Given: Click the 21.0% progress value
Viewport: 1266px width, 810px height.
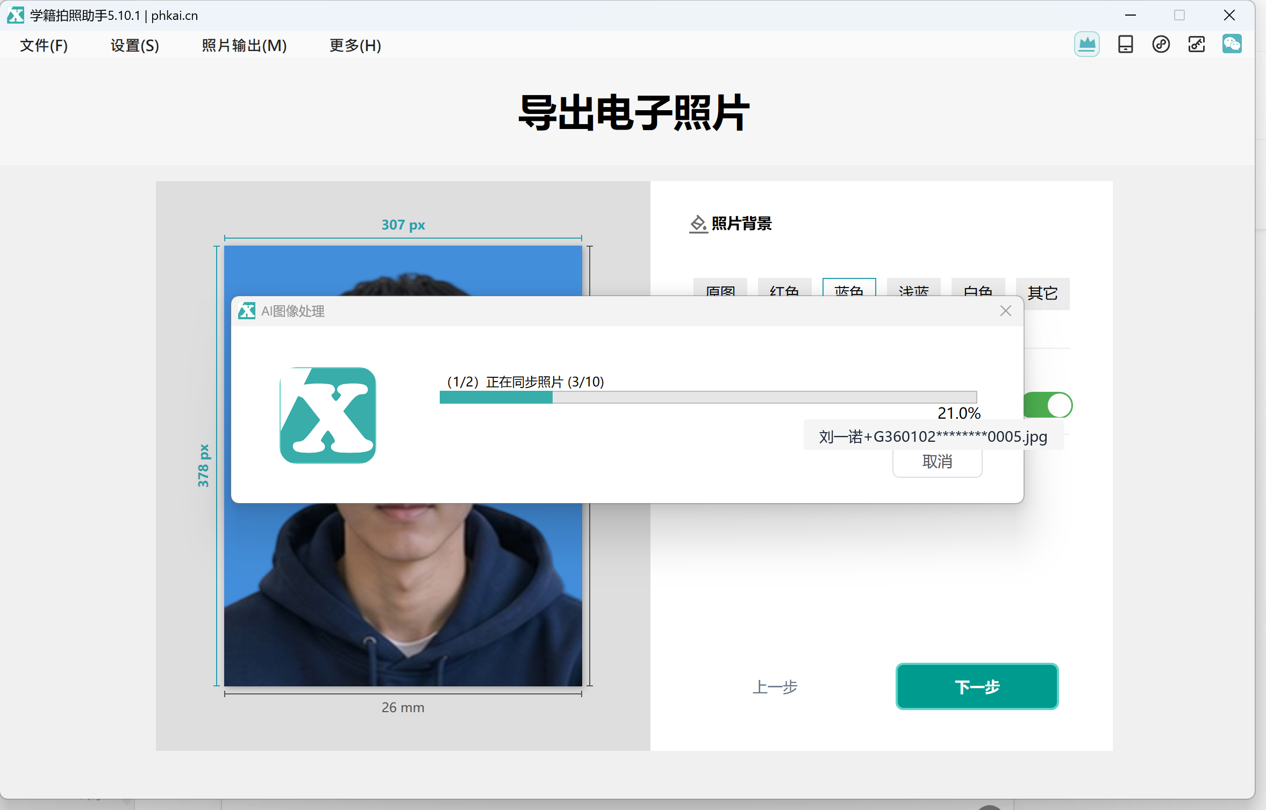Looking at the screenshot, I should point(959,413).
